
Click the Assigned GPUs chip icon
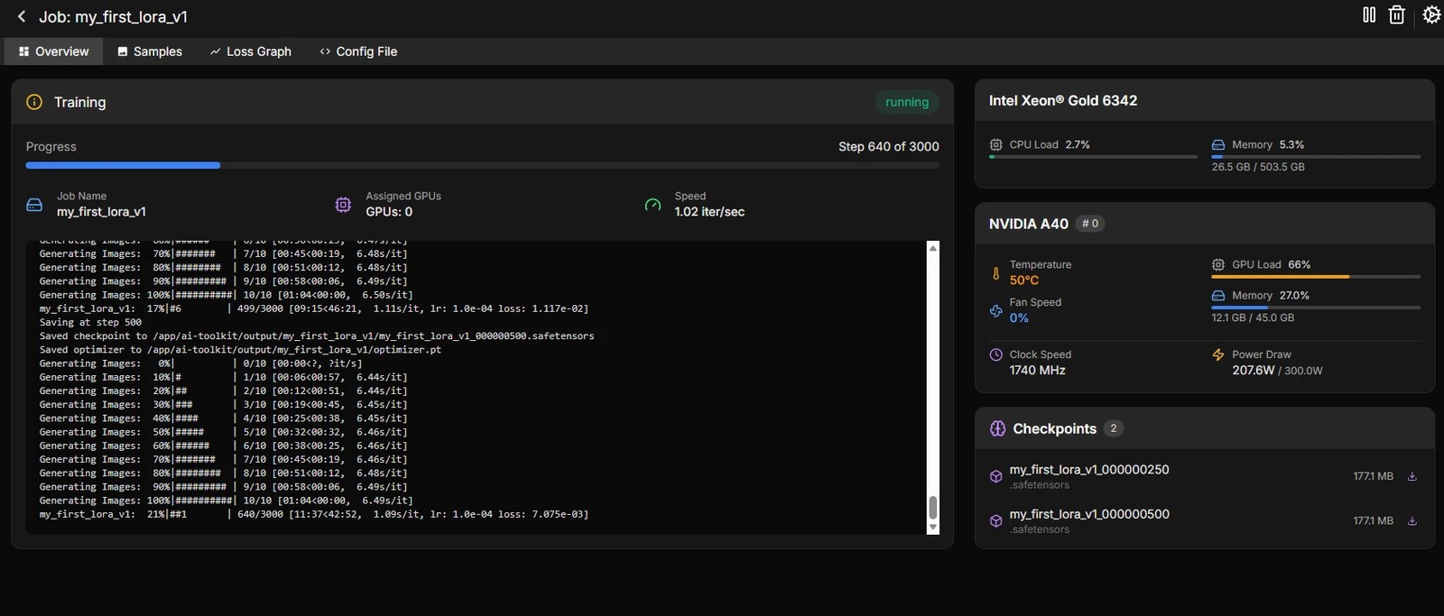tap(343, 205)
